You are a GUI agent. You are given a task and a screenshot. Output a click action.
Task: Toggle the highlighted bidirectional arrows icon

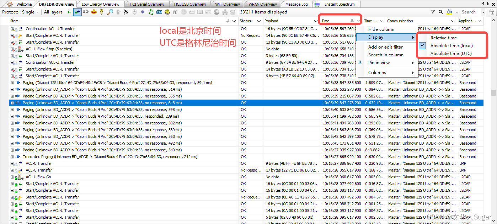77,12
